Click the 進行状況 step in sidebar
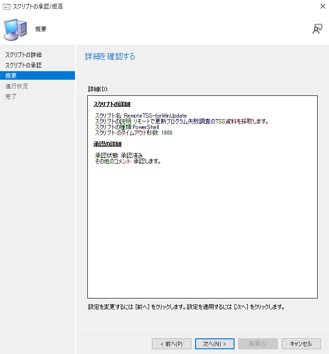 (x=17, y=86)
